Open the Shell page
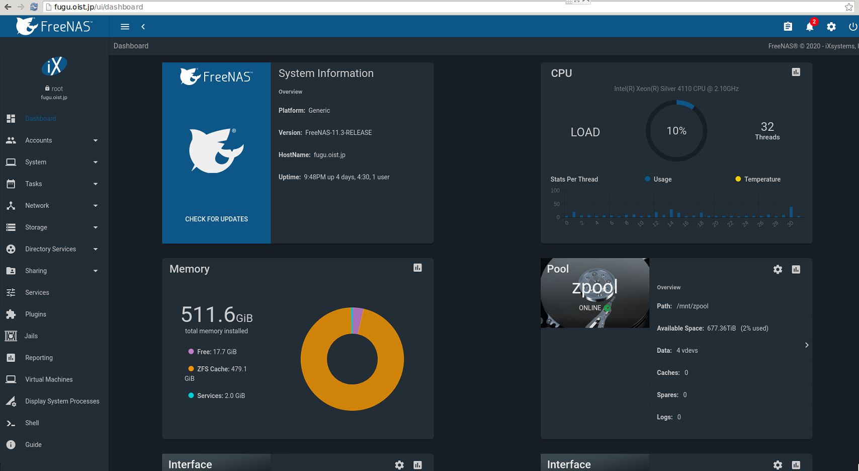This screenshot has width=859, height=471. pos(32,423)
